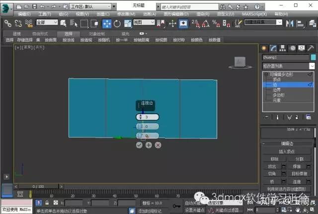Collapse the 可编辑多边形 modifier tree node
The image size is (318, 214).
(266, 74)
